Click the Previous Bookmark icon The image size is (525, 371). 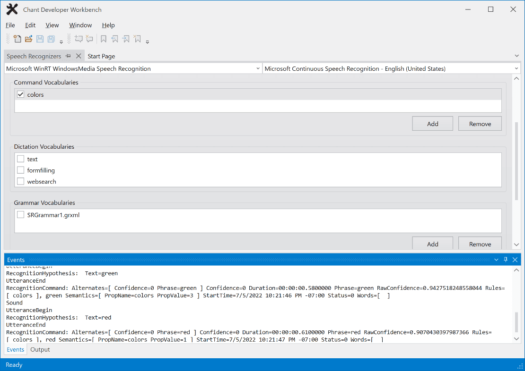(114, 39)
